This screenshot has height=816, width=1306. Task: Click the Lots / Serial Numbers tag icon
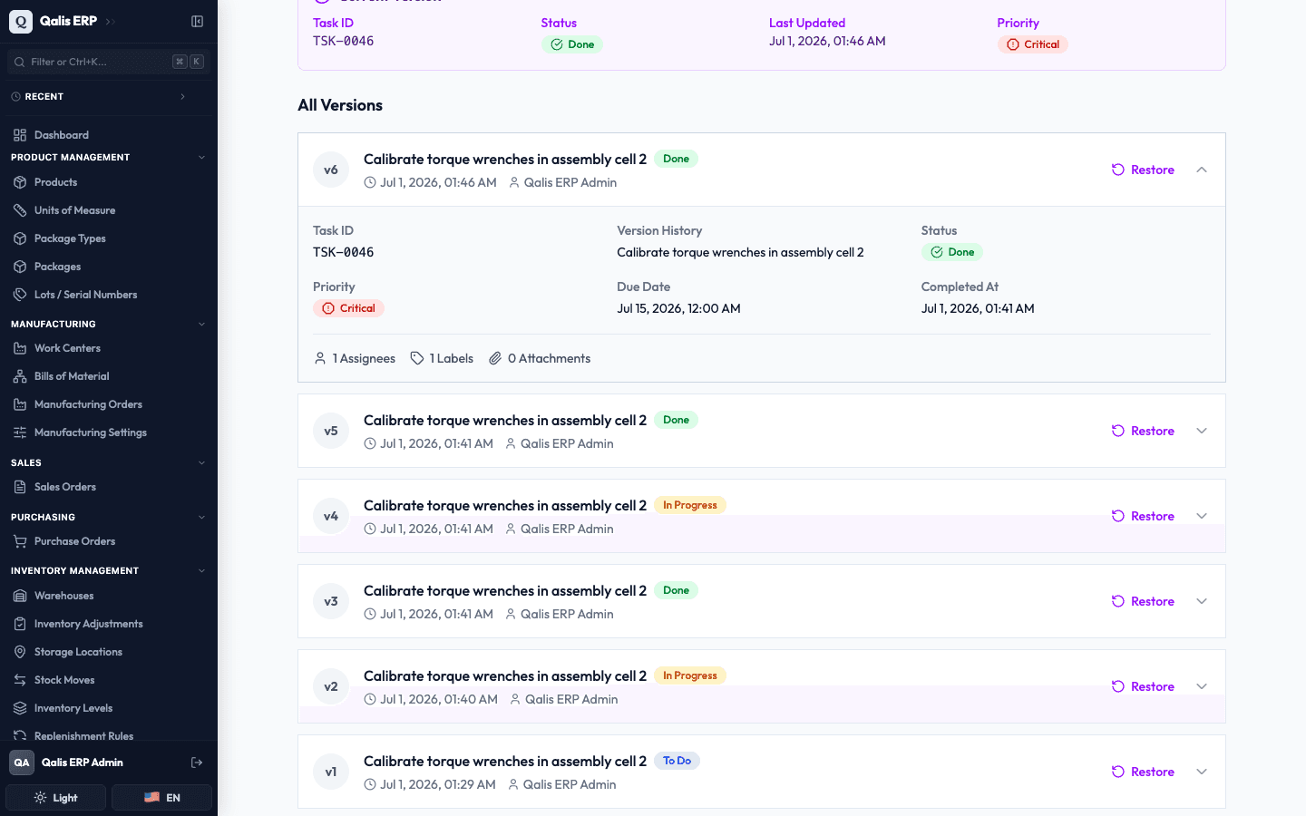tap(20, 295)
